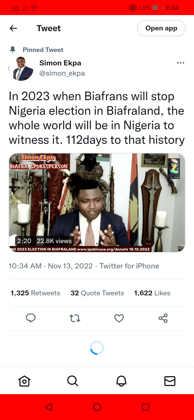View the 1,325 Retweets list
Viewport: 194px width, 420px height.
click(x=35, y=293)
